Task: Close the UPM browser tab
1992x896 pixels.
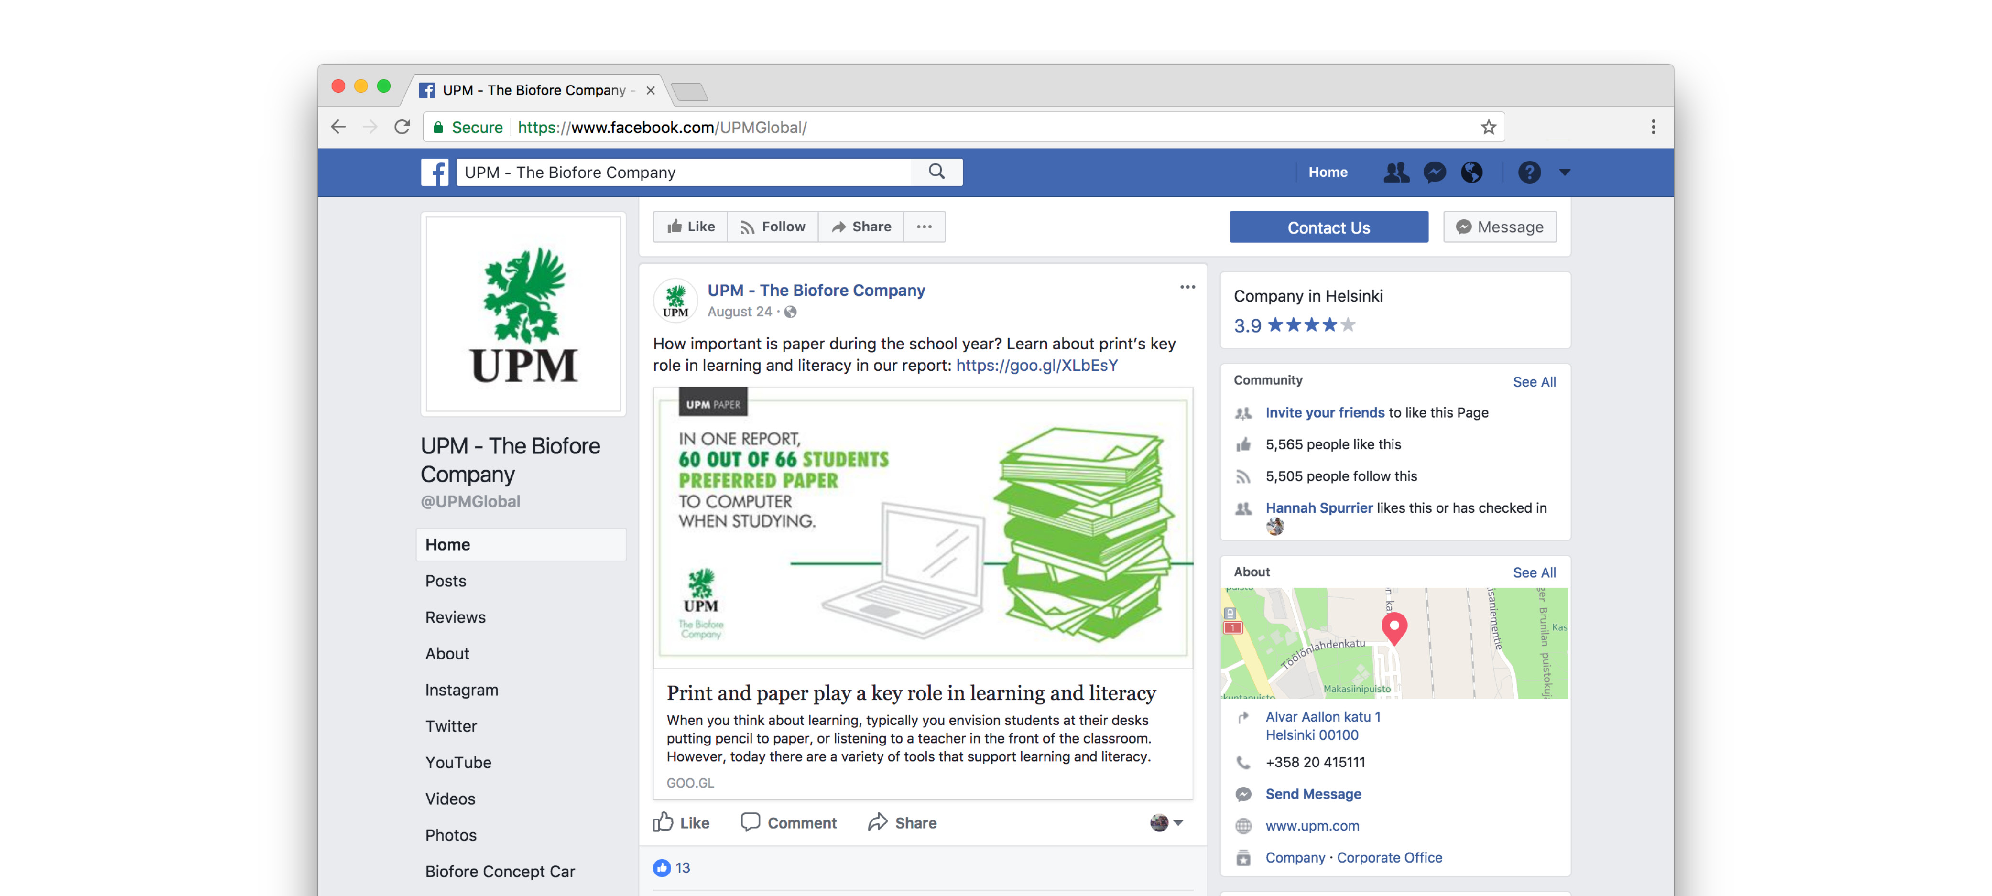Action: (650, 90)
